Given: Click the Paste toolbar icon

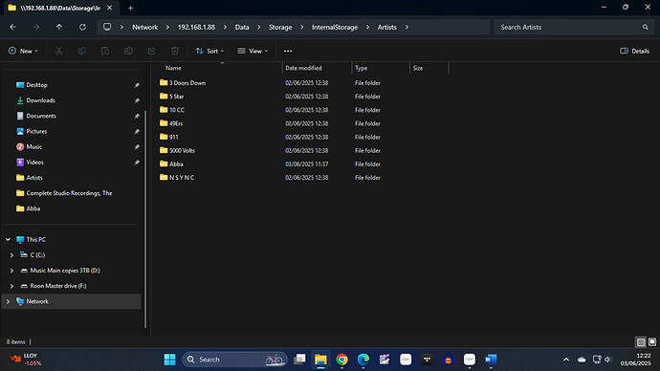Looking at the screenshot, I should coord(105,51).
